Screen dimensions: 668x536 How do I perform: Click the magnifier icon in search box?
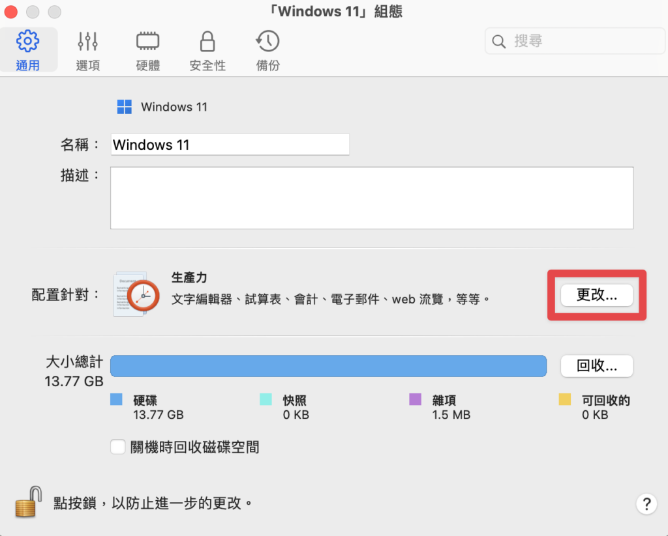(498, 42)
